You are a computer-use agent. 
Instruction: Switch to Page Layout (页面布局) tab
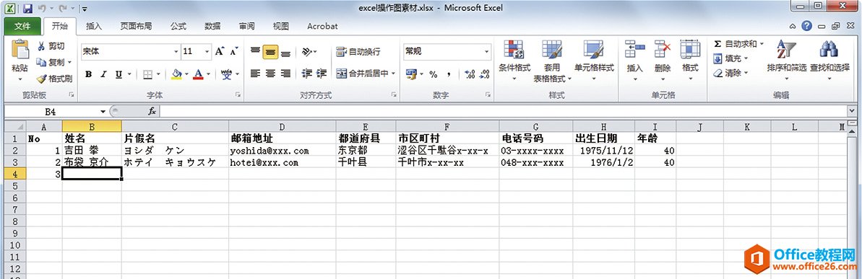point(136,26)
